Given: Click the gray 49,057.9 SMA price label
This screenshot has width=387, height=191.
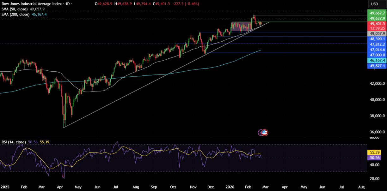Looking at the screenshot, I should pos(377,33).
